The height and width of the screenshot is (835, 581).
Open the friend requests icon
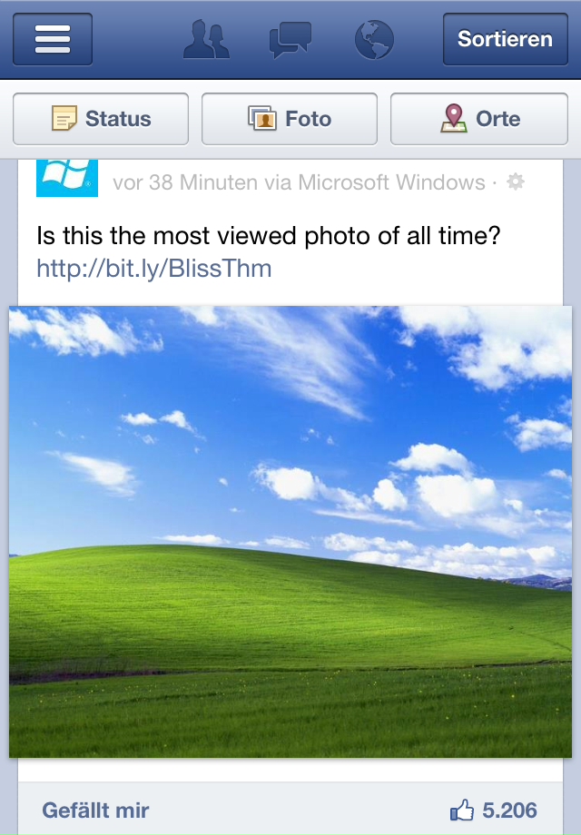[x=206, y=39]
